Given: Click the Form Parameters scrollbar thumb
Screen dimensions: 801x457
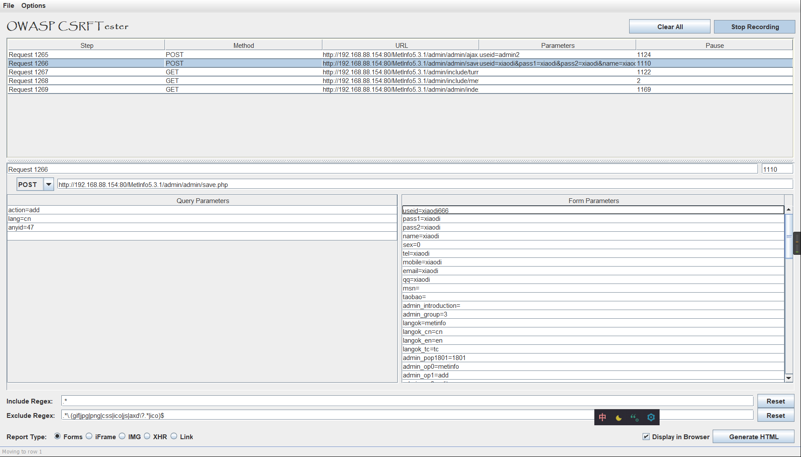Looking at the screenshot, I should (x=788, y=236).
